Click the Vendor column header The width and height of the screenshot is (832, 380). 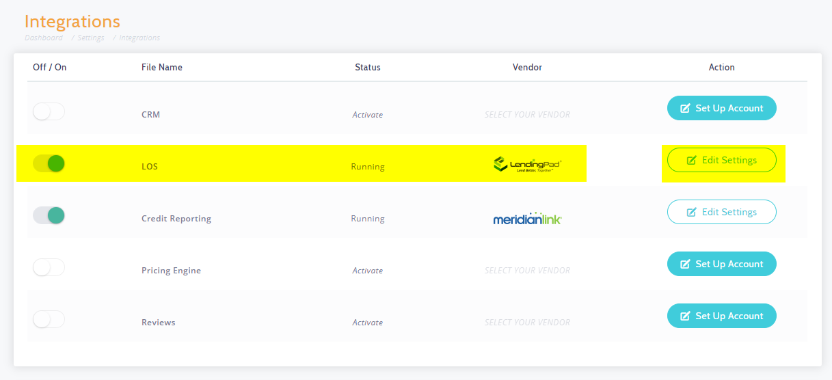(x=527, y=68)
